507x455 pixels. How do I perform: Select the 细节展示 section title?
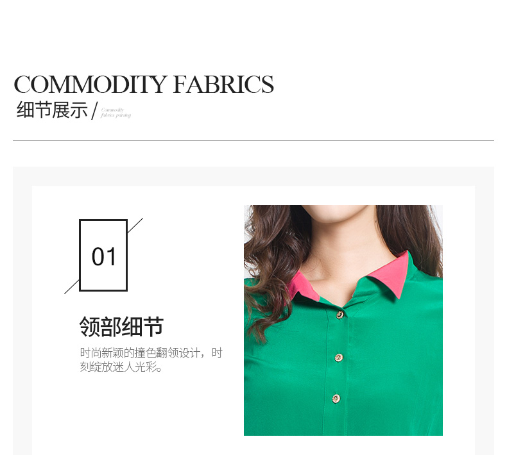coord(52,110)
